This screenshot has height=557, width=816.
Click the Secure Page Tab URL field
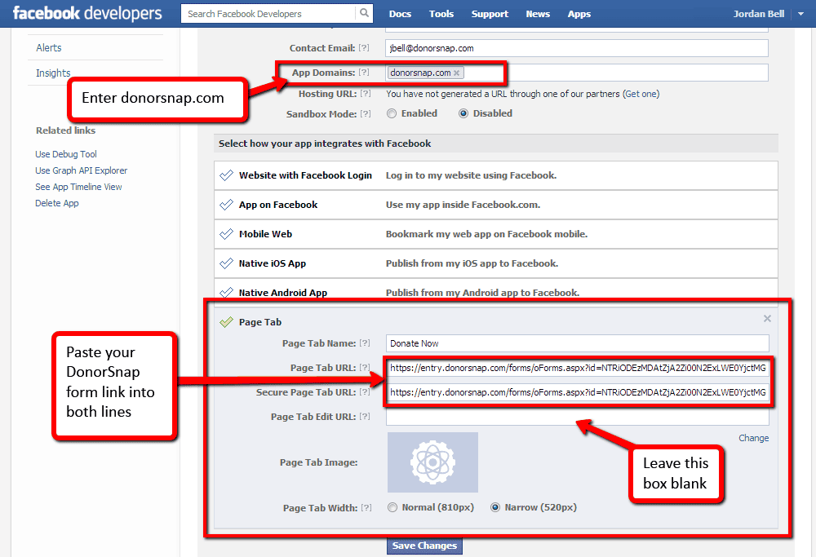click(x=577, y=392)
